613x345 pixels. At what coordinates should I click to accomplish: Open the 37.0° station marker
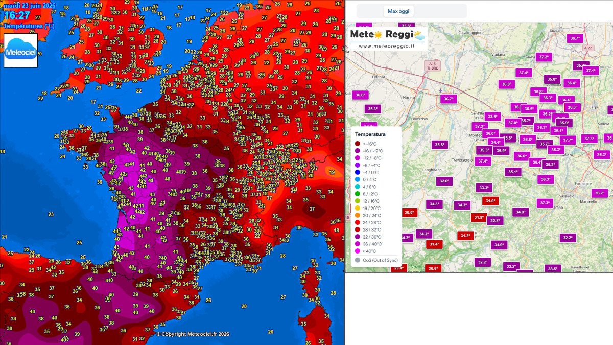pyautogui.click(x=512, y=123)
